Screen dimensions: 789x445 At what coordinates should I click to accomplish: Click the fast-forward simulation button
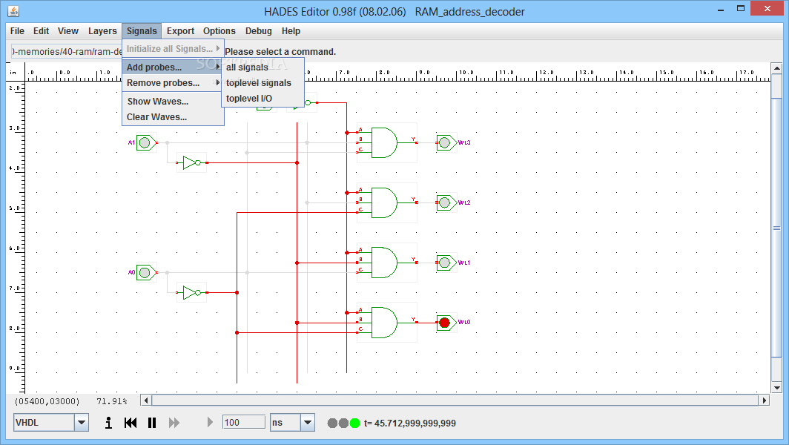click(174, 423)
